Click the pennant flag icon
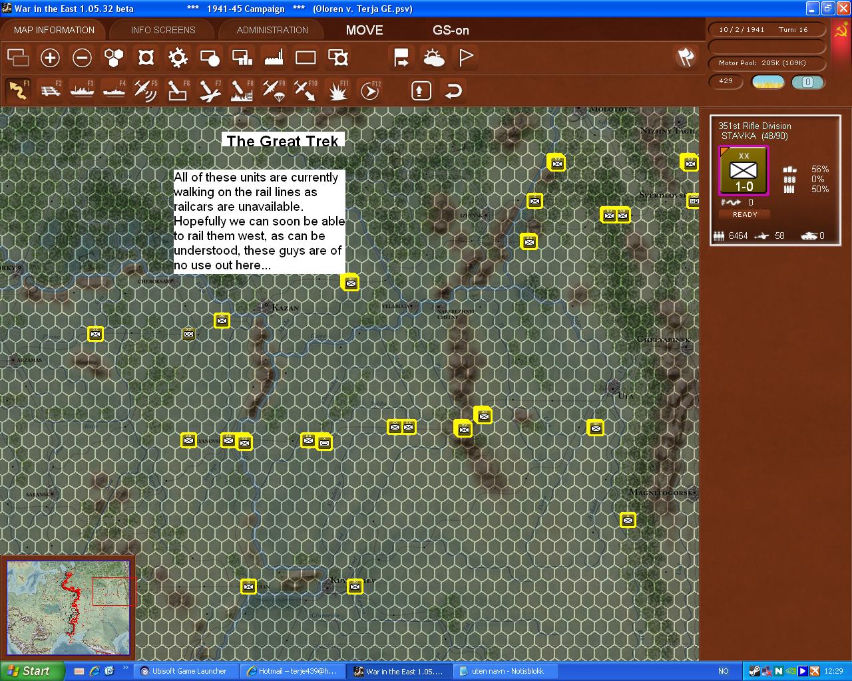Viewport: 852px width, 681px height. (465, 58)
